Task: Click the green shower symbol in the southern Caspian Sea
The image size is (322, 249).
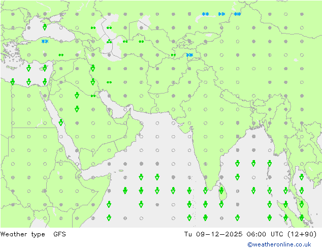Action: (109, 42)
